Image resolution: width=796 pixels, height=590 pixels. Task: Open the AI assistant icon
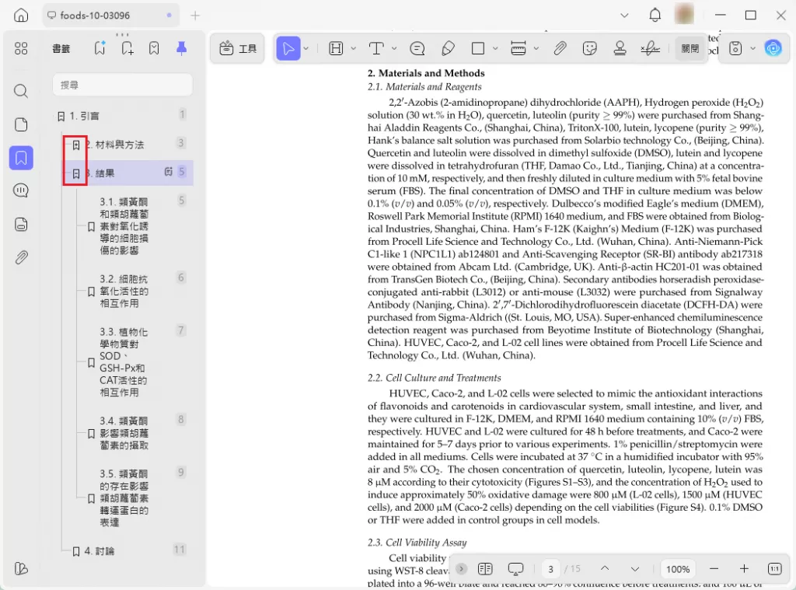773,48
